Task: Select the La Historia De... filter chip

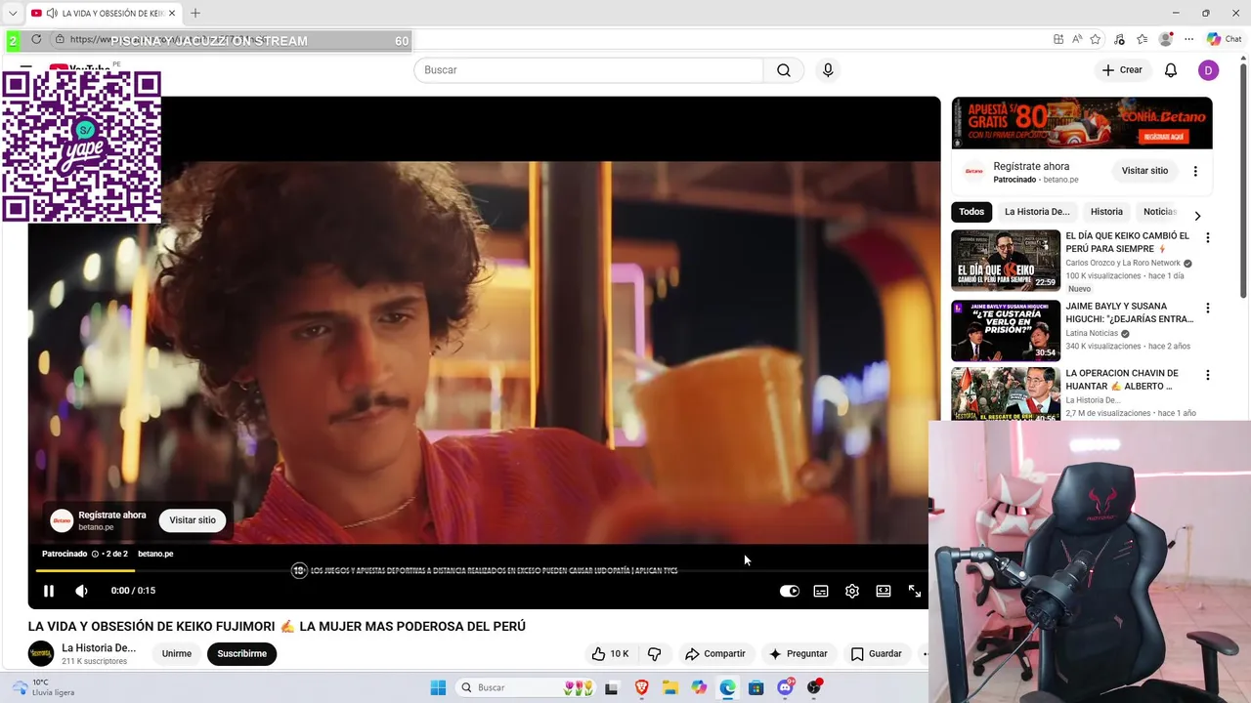Action: [x=1037, y=212]
